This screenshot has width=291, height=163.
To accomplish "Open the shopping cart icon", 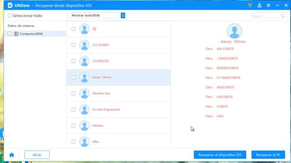I will tap(250, 5).
